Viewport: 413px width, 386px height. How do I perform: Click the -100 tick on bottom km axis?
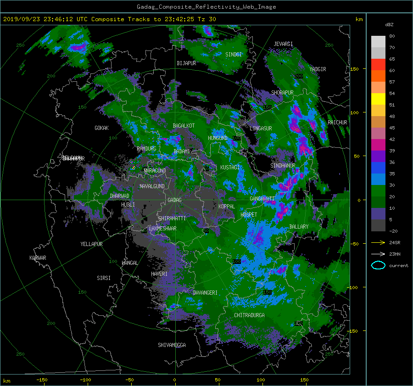85,380
